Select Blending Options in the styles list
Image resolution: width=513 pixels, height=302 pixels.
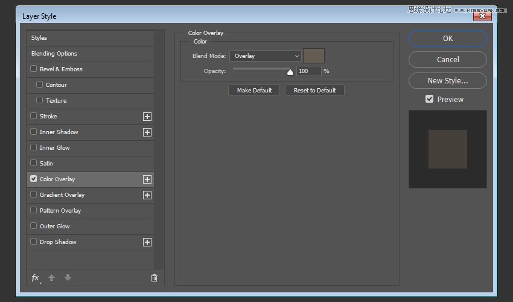(54, 54)
